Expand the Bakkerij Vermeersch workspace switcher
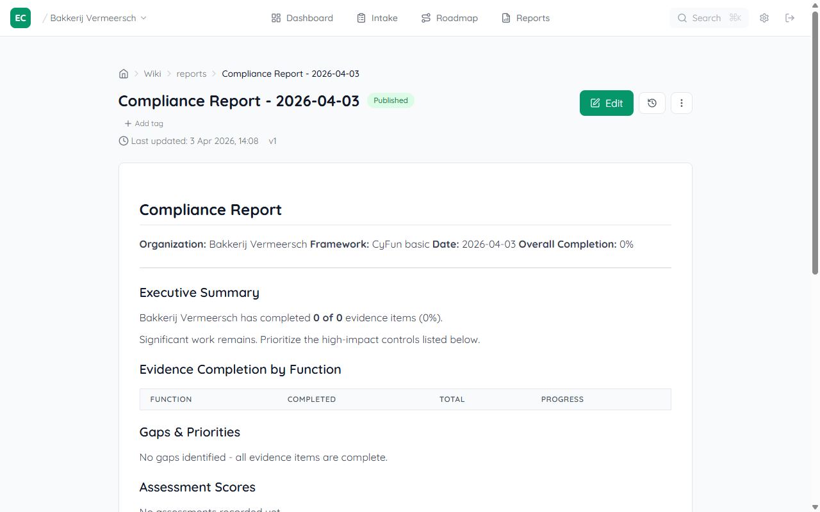This screenshot has width=820, height=512. pos(143,17)
